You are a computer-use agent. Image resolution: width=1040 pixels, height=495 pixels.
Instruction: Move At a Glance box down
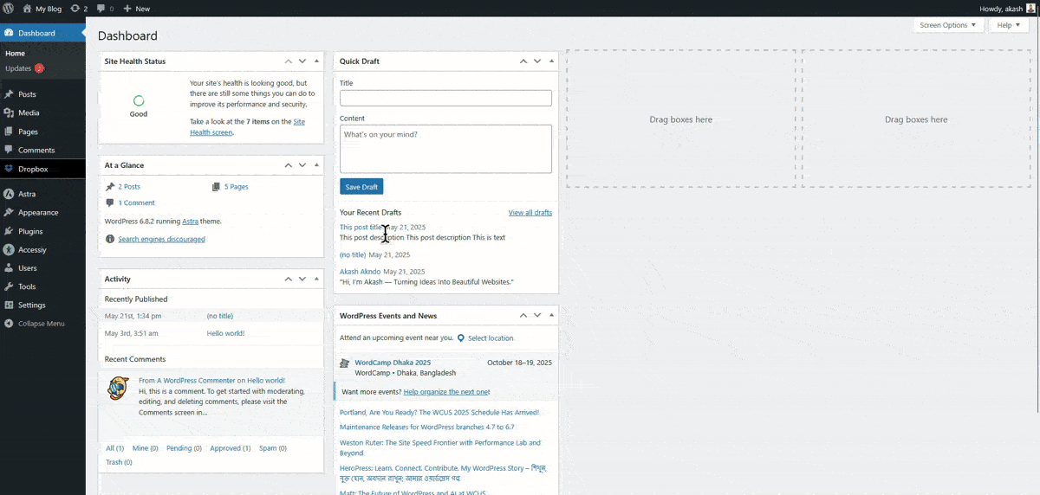[x=302, y=165]
